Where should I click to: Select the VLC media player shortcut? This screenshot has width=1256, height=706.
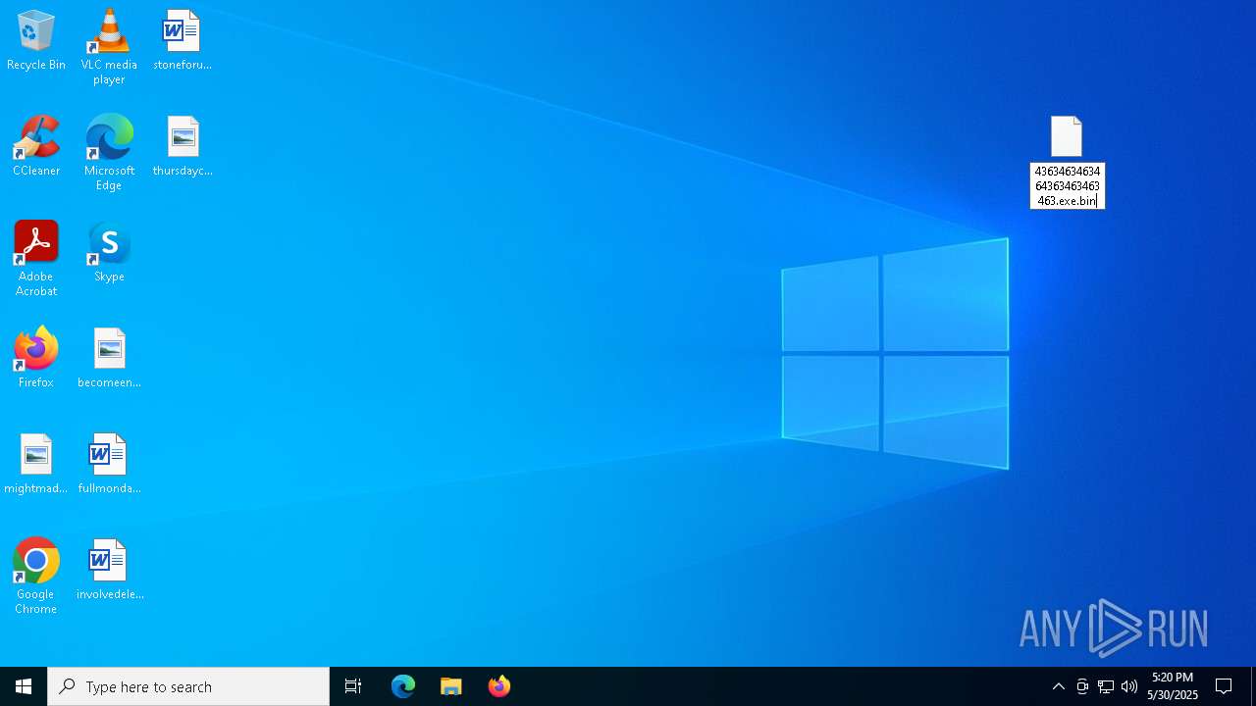click(109, 46)
